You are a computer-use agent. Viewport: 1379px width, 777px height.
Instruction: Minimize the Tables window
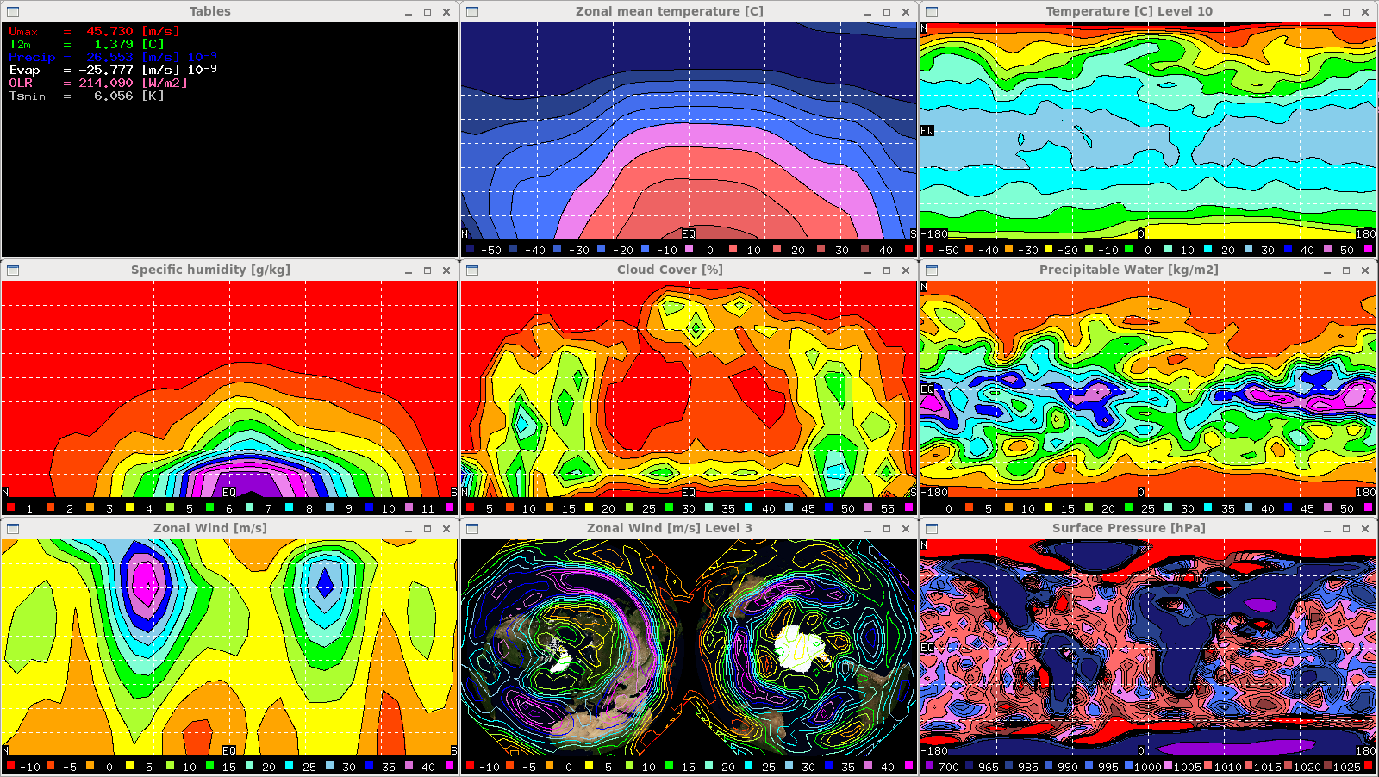pyautogui.click(x=409, y=12)
